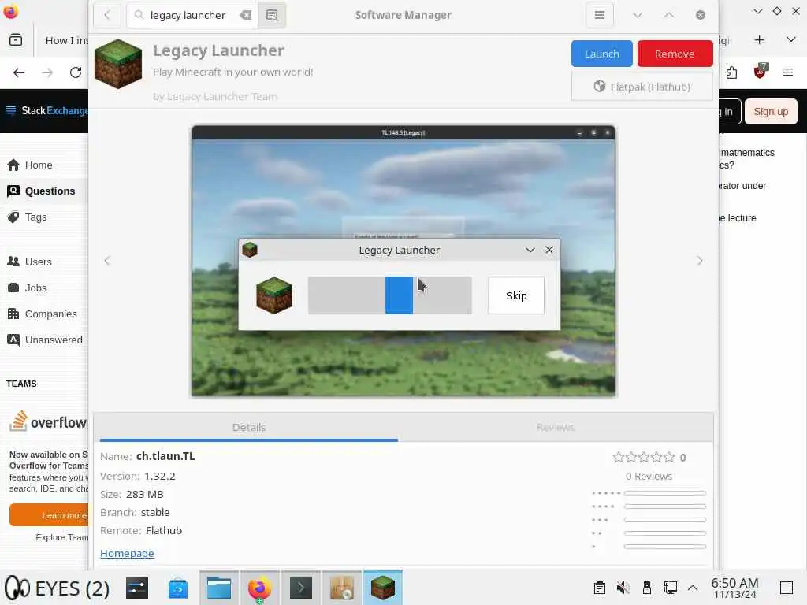Image resolution: width=807 pixels, height=605 pixels.
Task: Show the previous screenshot with left arrow
Action: click(107, 261)
